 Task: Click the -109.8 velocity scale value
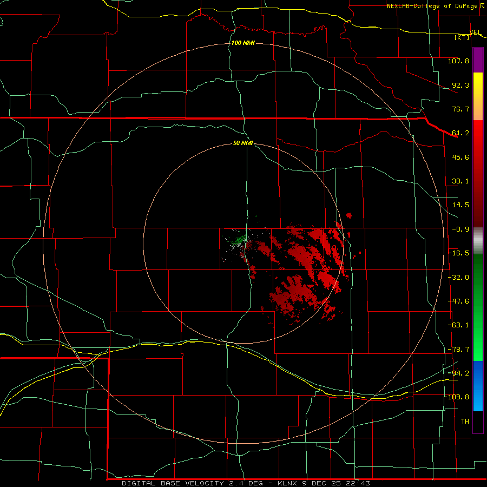tap(457, 397)
